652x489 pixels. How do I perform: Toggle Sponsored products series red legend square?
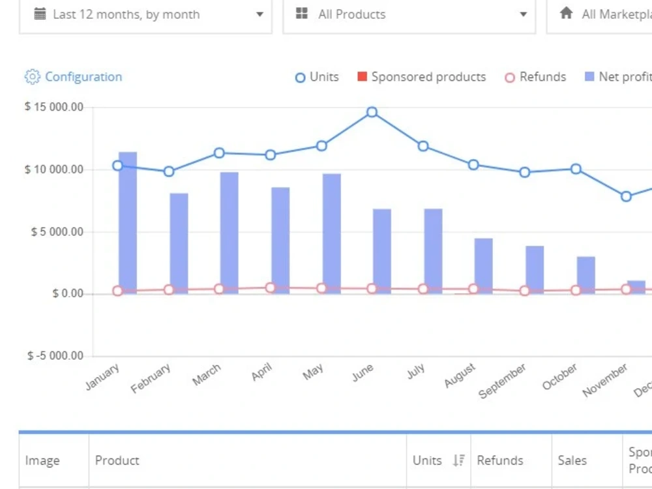(362, 76)
